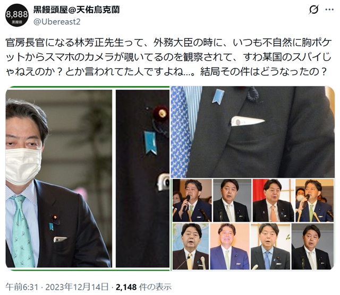Click the small photo with red flag background
This screenshot has height=295, width=340.
274,201
